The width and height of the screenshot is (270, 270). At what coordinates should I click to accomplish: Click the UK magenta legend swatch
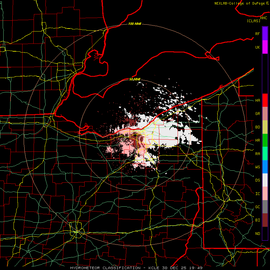coord(265,47)
